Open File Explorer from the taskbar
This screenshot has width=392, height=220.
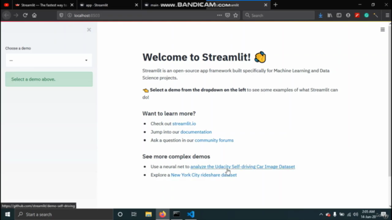148,215
